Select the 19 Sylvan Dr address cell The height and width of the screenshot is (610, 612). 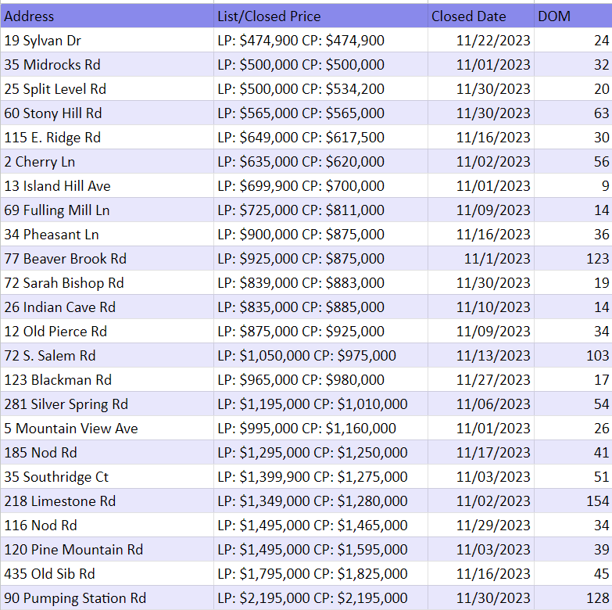42,40
